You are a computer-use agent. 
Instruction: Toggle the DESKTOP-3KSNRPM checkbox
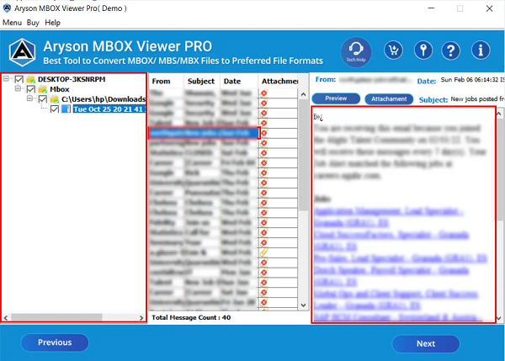click(19, 79)
